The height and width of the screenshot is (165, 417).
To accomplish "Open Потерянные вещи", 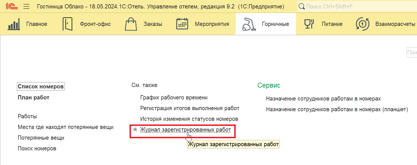I will coord(41,138).
